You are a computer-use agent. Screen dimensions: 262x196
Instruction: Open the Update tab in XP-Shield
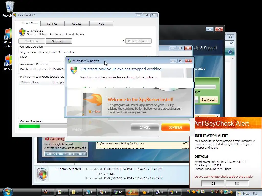[x=77, y=24]
